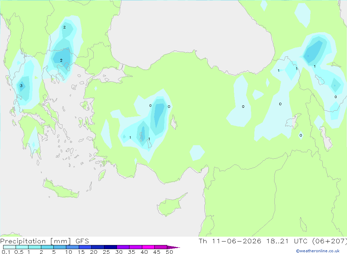The height and width of the screenshot is (254, 347).
Task: Click the 'Precipitation [mm]' title text
Action: pyautogui.click(x=35, y=241)
